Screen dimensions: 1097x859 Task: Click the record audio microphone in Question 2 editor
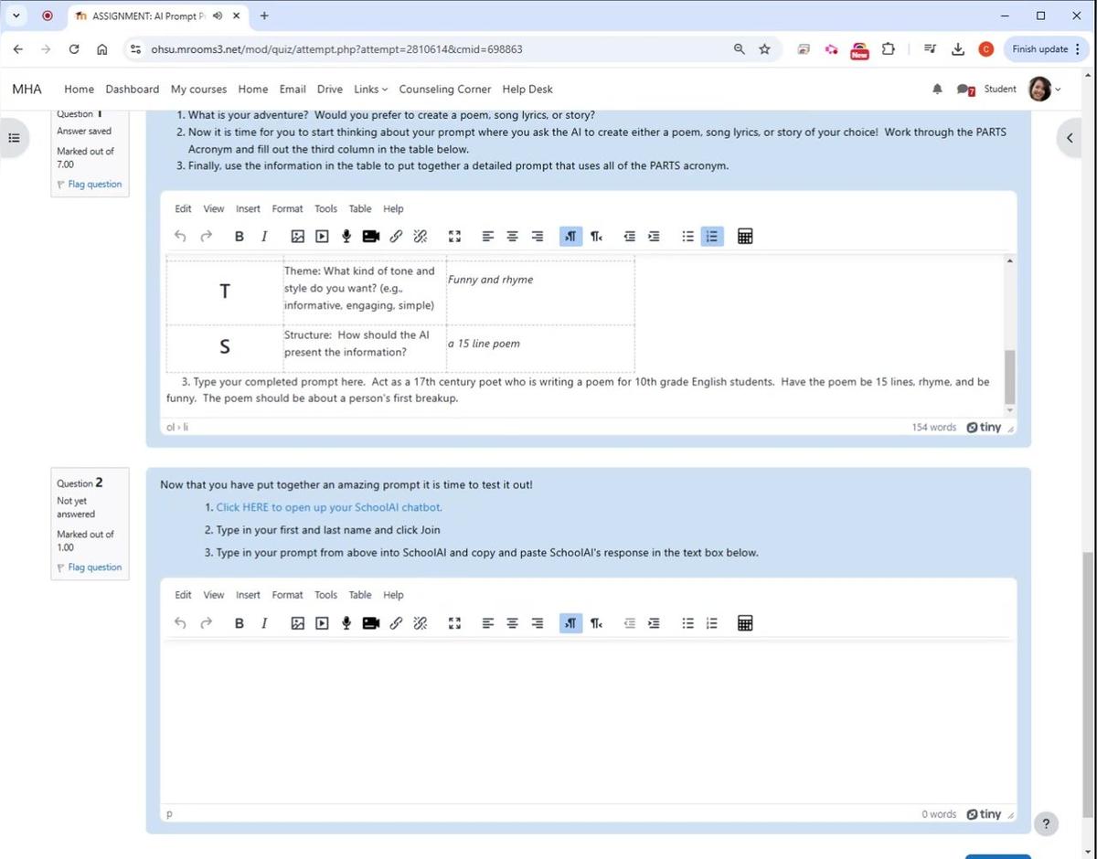coord(346,623)
